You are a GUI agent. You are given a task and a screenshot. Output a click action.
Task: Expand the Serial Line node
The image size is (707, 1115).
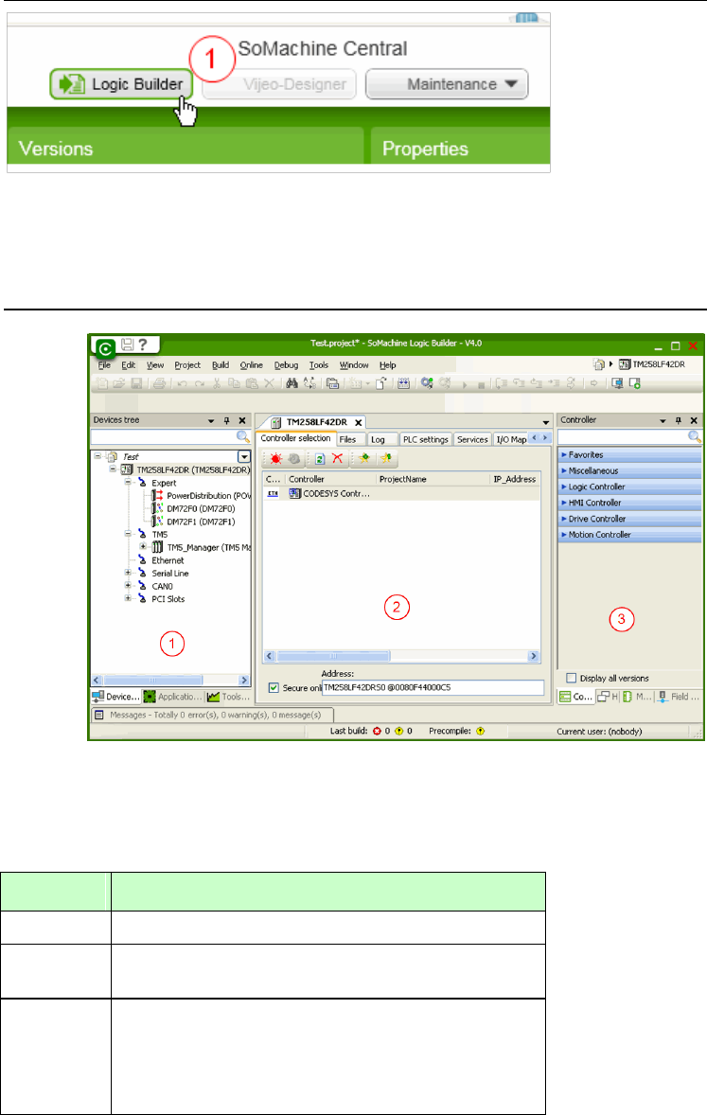128,573
